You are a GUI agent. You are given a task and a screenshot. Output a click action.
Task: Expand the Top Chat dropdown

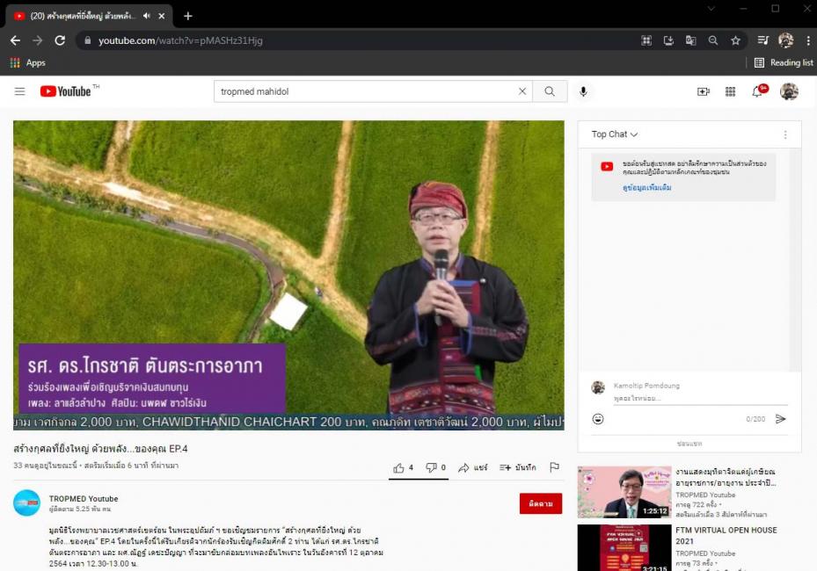click(615, 134)
